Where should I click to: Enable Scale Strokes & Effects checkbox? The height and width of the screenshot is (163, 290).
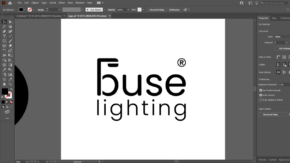[261, 100]
